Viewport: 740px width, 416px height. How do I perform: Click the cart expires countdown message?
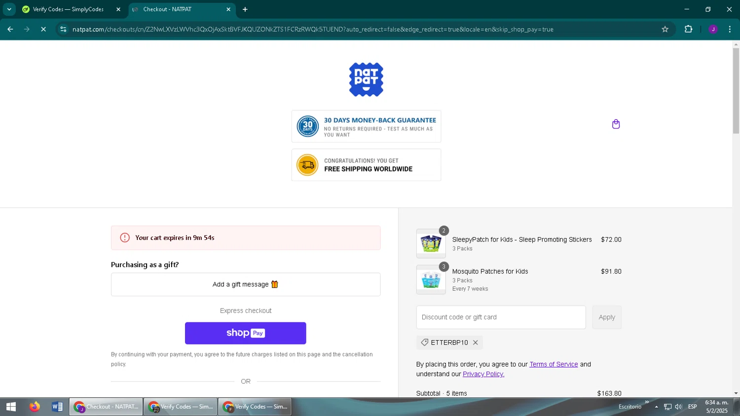(x=175, y=238)
